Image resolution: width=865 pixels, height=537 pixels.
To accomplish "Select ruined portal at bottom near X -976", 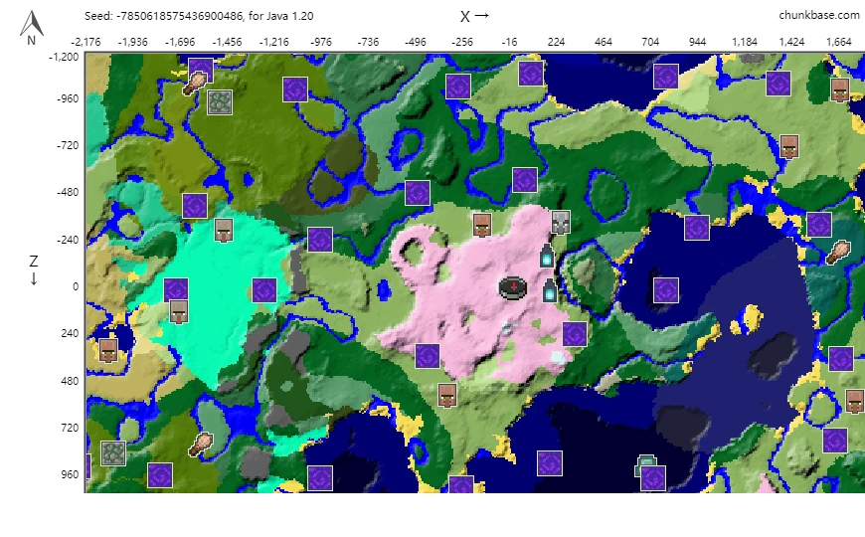I will pyautogui.click(x=320, y=478).
